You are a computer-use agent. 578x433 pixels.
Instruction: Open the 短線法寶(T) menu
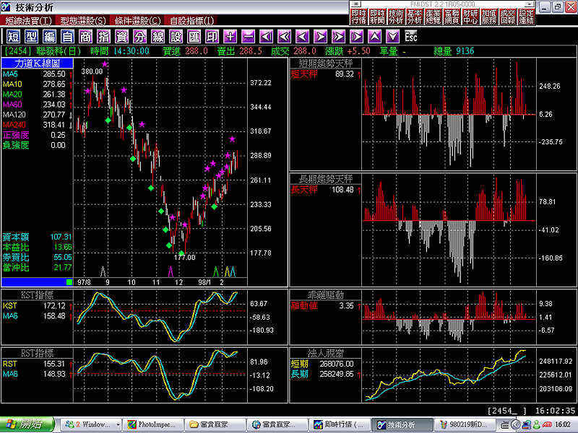pos(29,21)
